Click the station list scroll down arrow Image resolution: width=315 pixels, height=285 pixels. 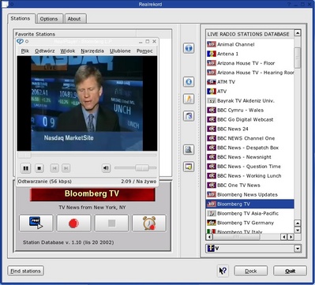point(298,231)
